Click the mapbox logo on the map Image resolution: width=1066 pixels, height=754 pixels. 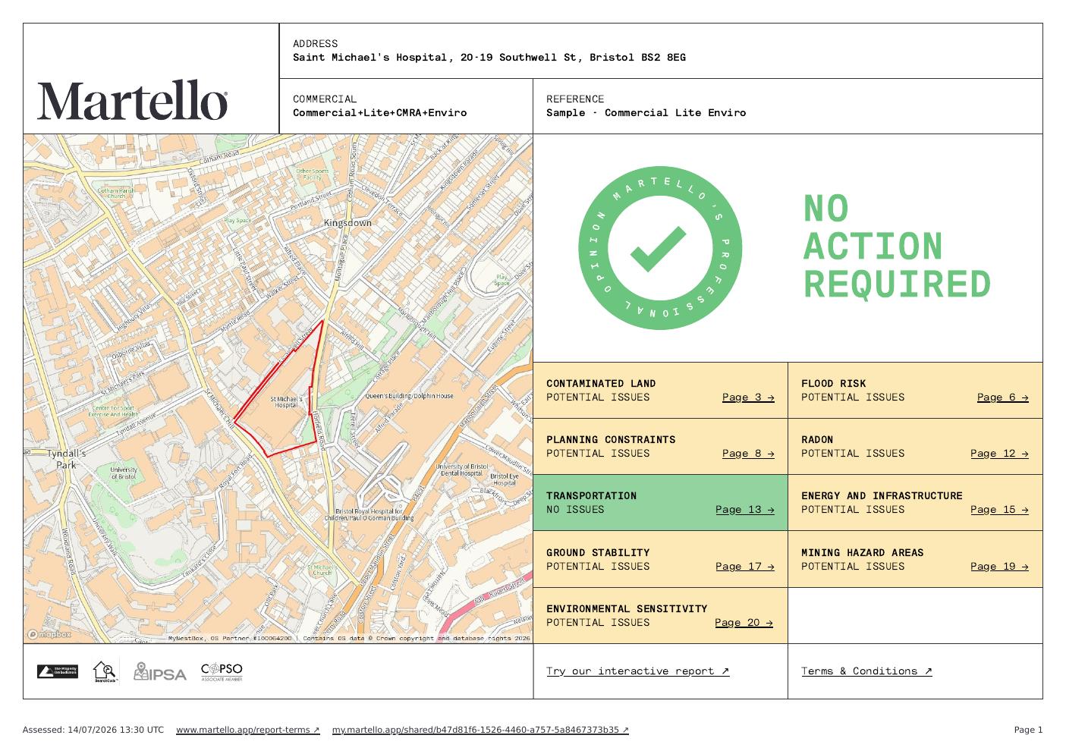49,634
